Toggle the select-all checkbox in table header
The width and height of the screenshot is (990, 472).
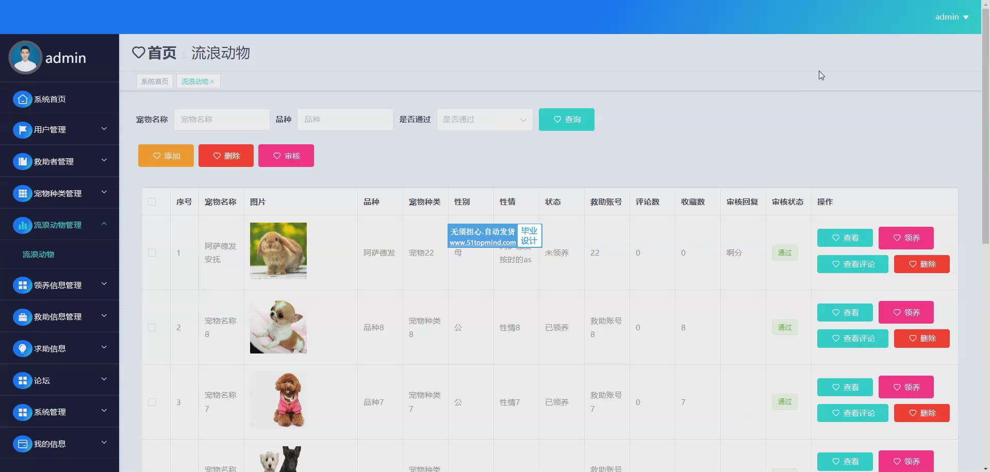click(x=152, y=202)
